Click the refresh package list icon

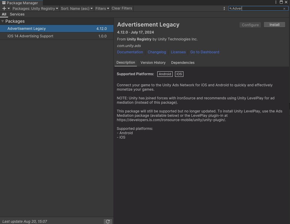coord(108,221)
